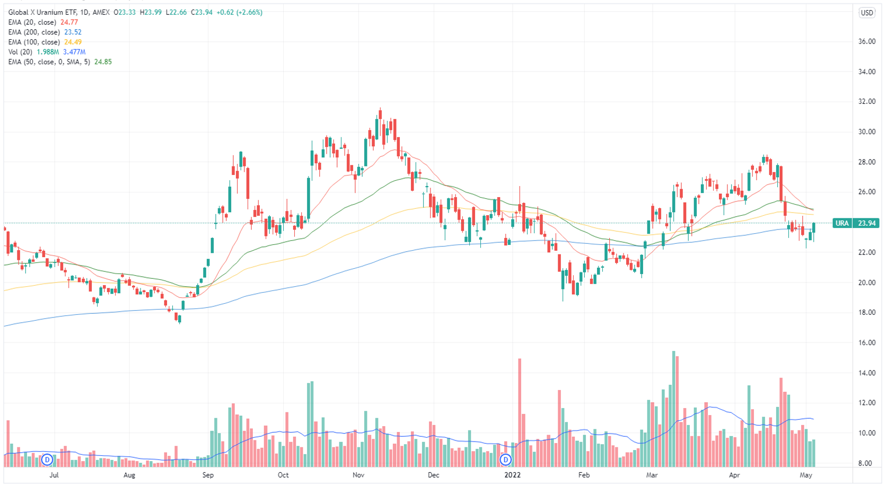Click the dividend marker near 2022

coord(506,460)
